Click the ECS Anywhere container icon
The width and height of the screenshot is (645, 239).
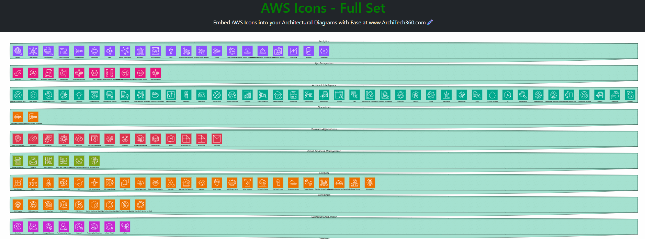point(33,205)
